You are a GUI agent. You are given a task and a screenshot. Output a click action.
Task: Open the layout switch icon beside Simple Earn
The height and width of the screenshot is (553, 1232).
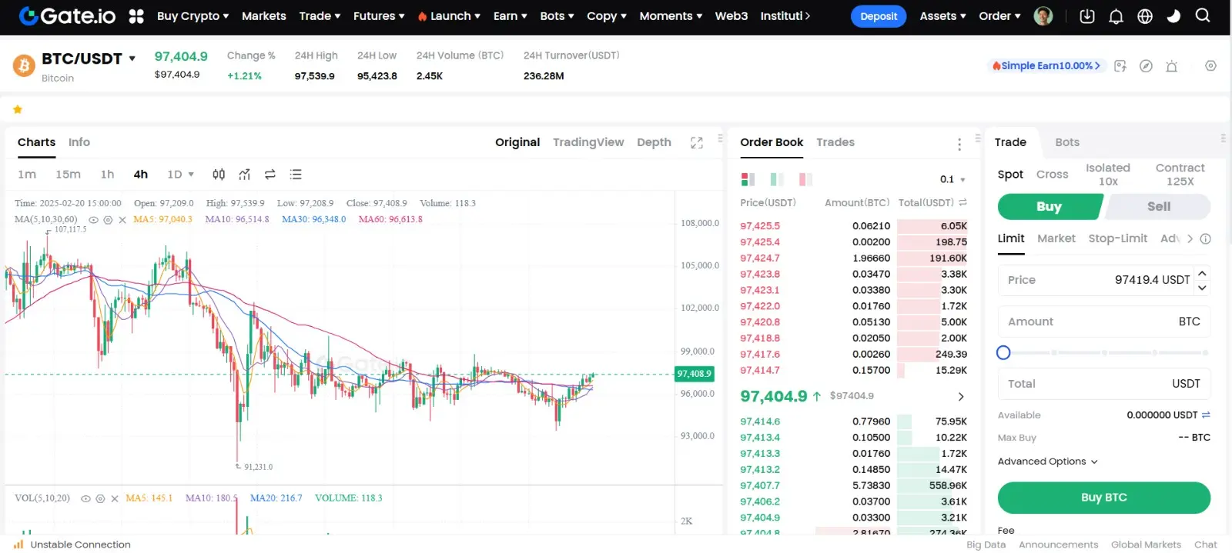click(x=1120, y=66)
